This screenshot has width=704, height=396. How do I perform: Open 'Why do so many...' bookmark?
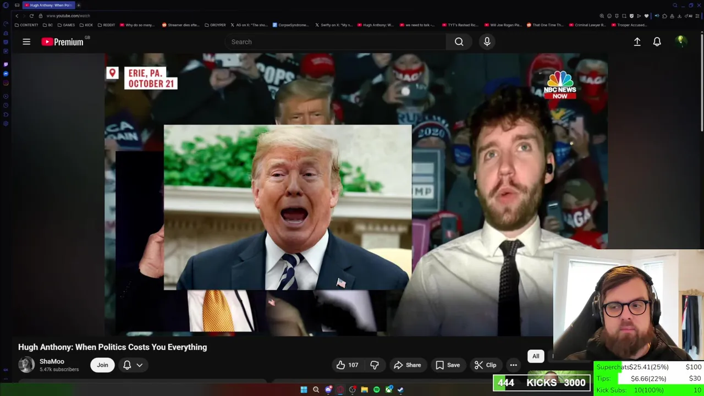tap(137, 25)
